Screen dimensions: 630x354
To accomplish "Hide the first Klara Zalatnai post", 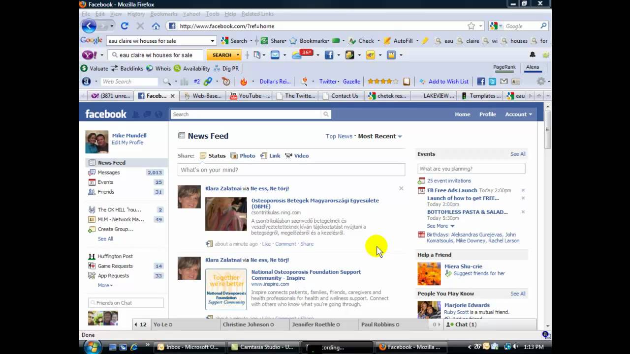I will click(401, 188).
